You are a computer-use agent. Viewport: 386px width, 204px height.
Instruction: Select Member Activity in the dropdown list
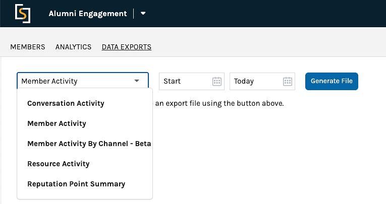pos(57,123)
